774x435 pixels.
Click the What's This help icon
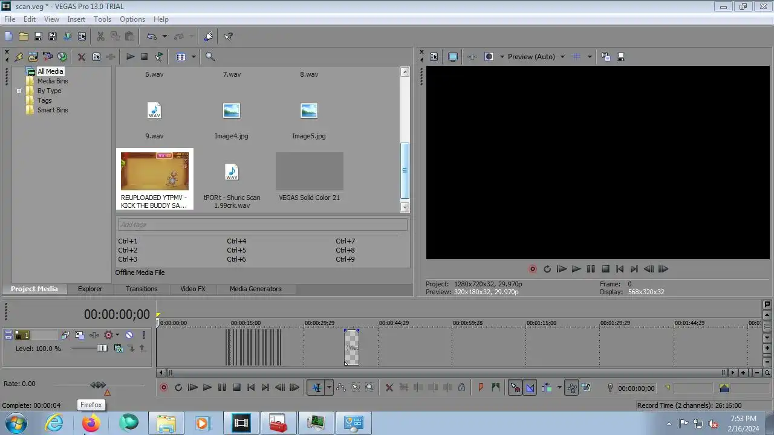[x=229, y=36]
